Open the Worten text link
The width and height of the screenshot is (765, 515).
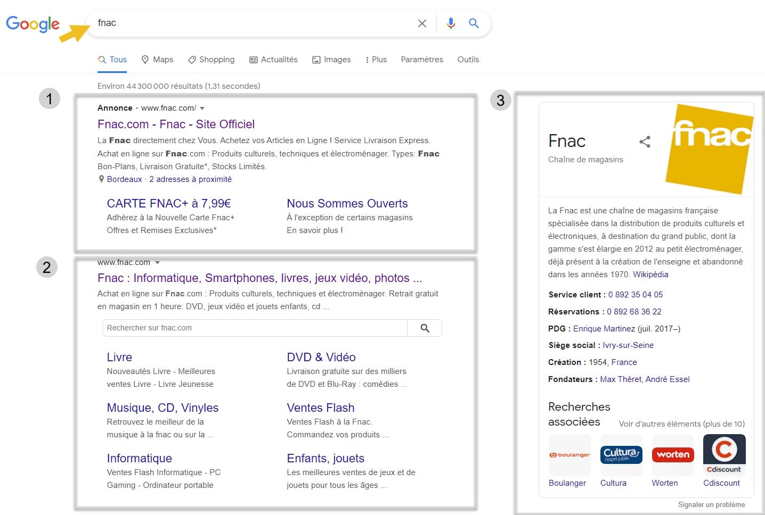(x=665, y=483)
